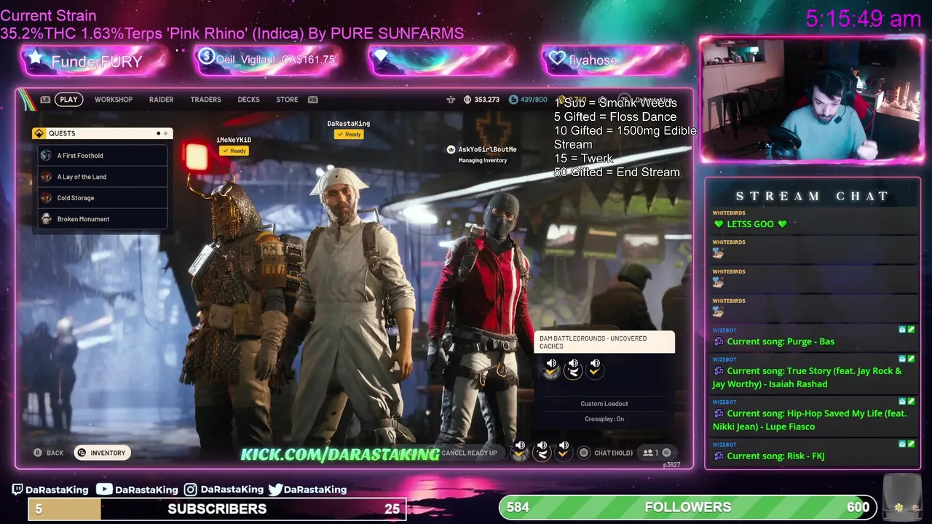Click the blue currency icon next to 439/800
Viewport: 932px width, 524px height.
[513, 100]
